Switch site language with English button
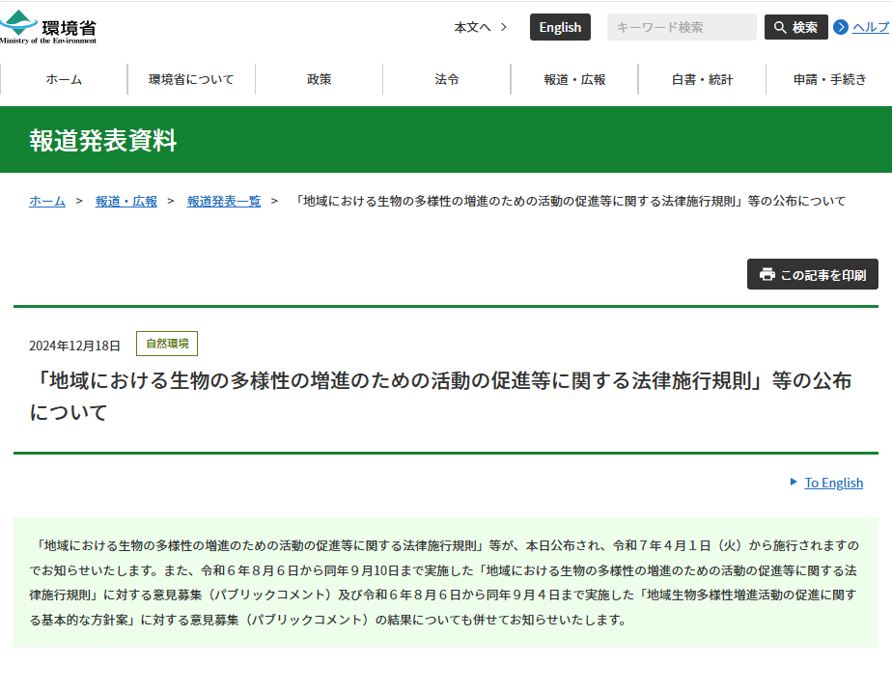This screenshot has width=892, height=692. click(x=560, y=27)
